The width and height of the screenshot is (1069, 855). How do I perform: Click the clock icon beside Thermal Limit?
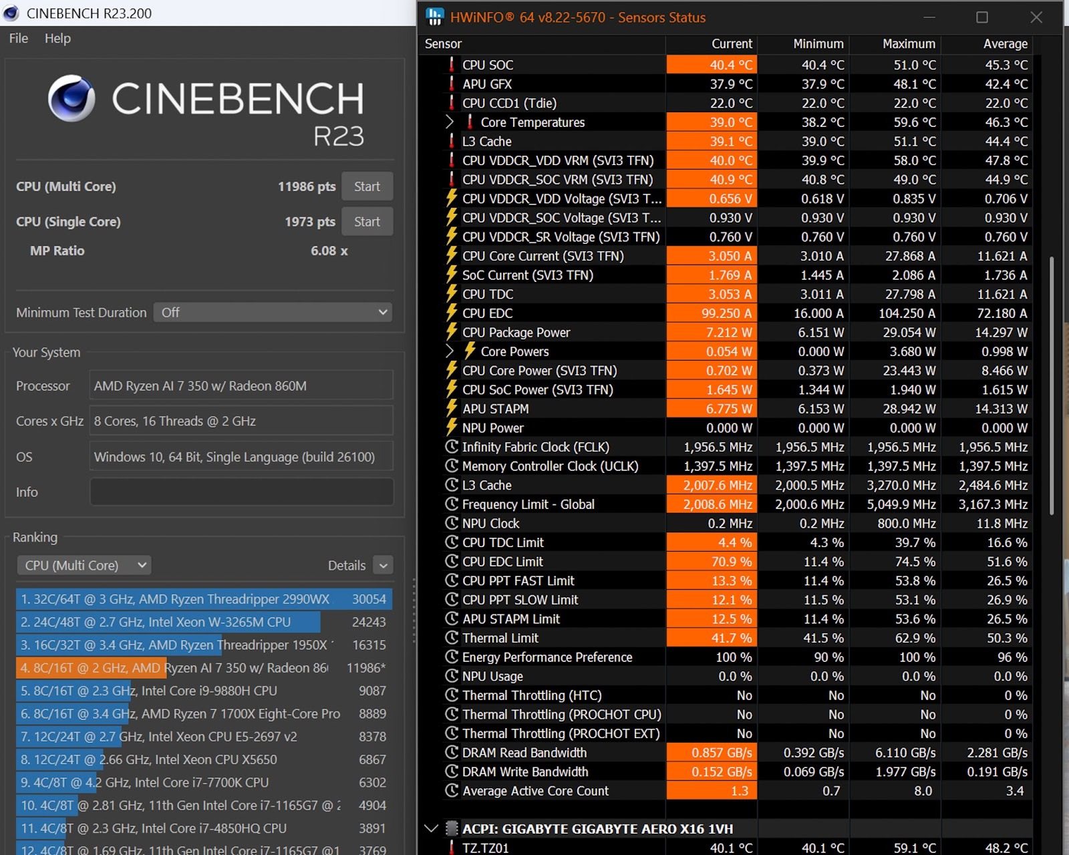452,638
